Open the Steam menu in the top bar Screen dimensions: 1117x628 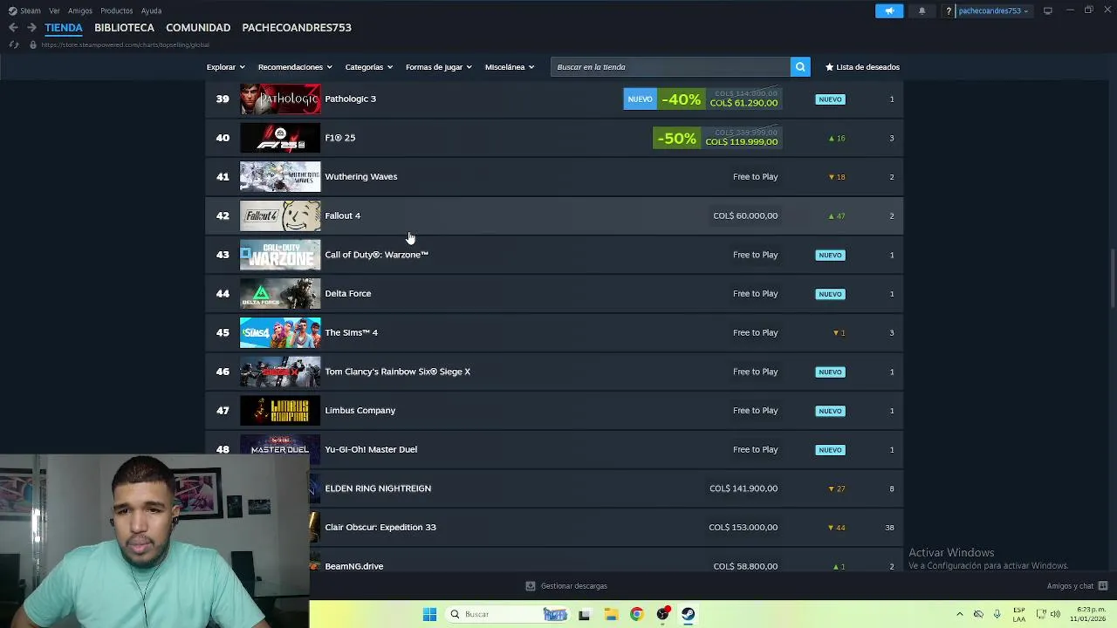coord(24,10)
